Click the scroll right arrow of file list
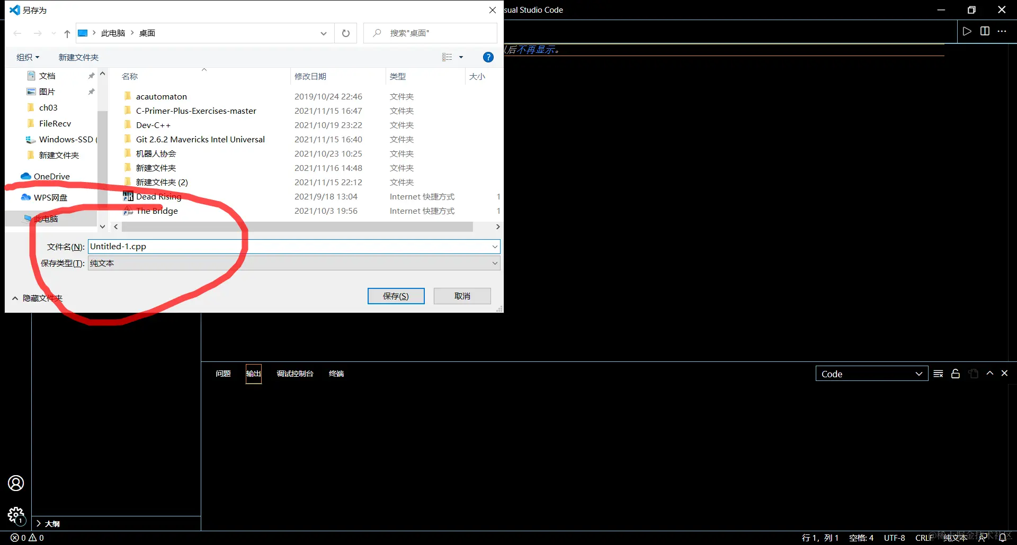Screen dimensions: 1017x545 [497, 226]
